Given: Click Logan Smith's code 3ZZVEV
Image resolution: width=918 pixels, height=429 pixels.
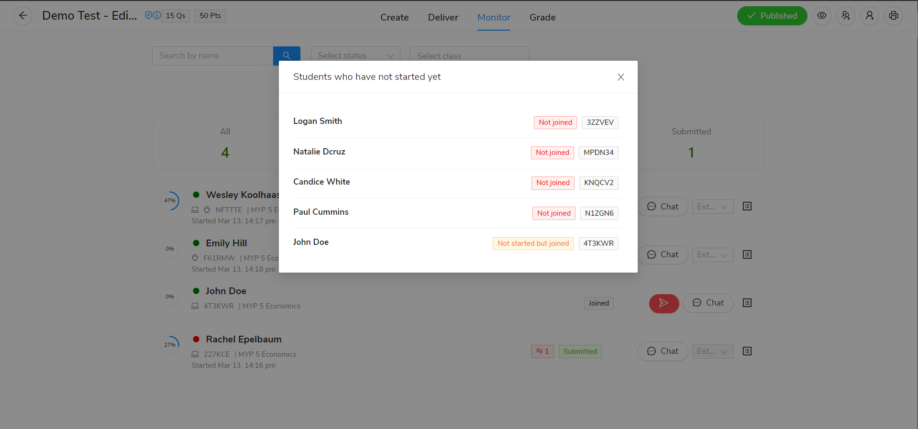Looking at the screenshot, I should (x=600, y=122).
